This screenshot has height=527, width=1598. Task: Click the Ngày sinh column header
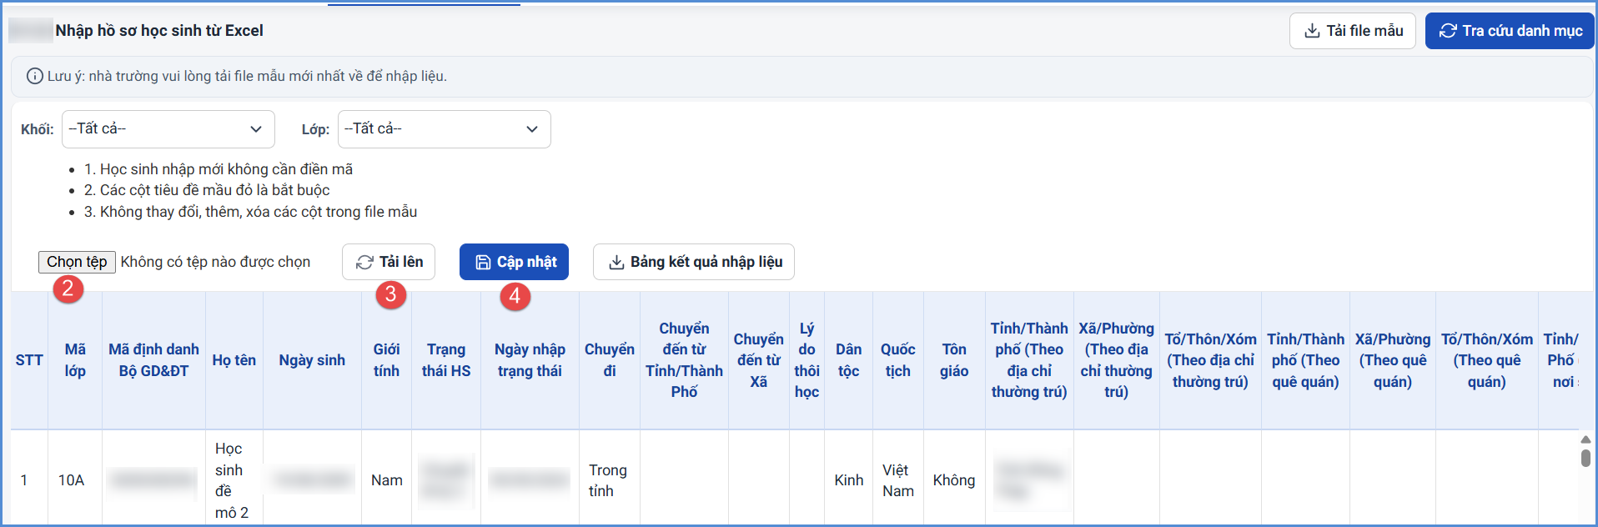[x=312, y=360]
